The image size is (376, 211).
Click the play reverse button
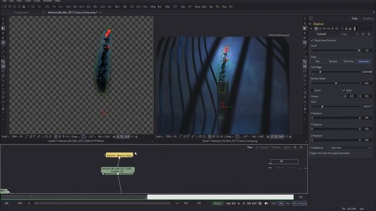click(x=239, y=203)
